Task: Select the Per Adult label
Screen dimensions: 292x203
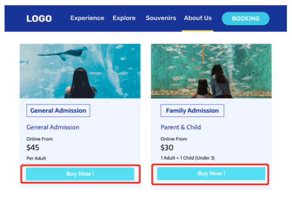Action: tap(37, 158)
